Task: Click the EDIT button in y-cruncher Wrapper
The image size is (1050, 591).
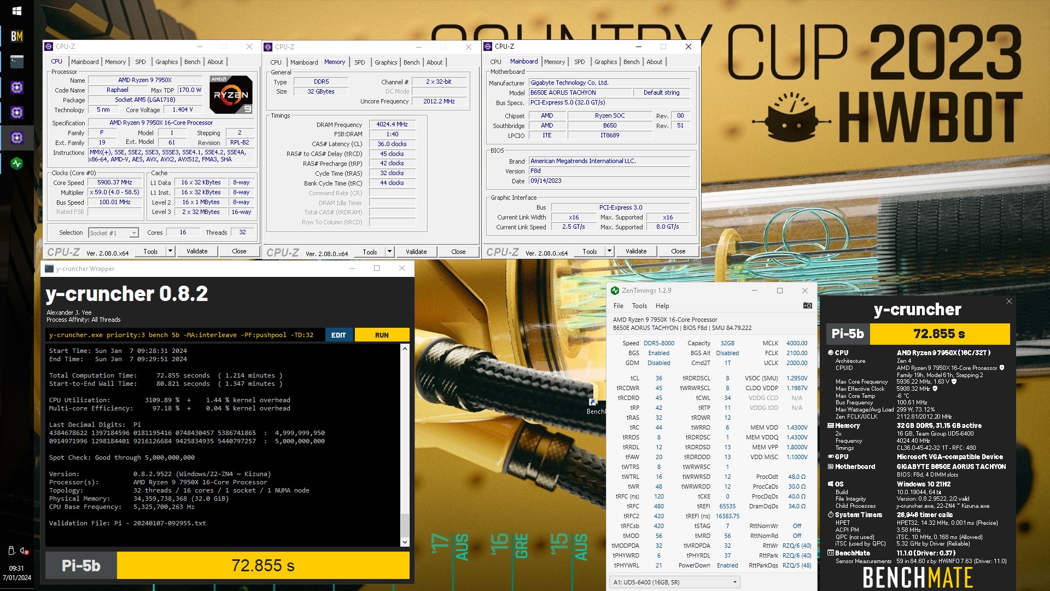Action: 339,335
